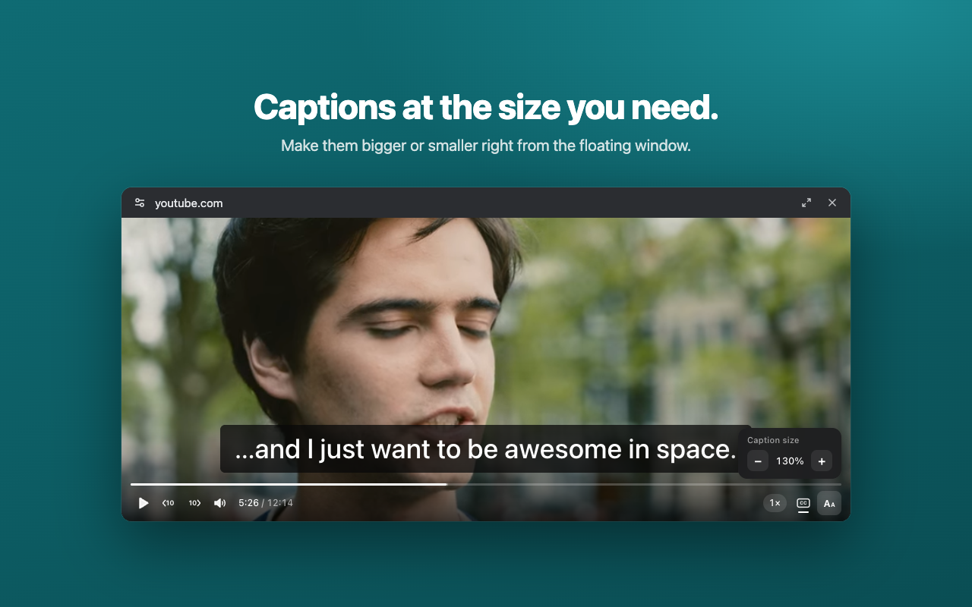Mute the video volume

(220, 503)
